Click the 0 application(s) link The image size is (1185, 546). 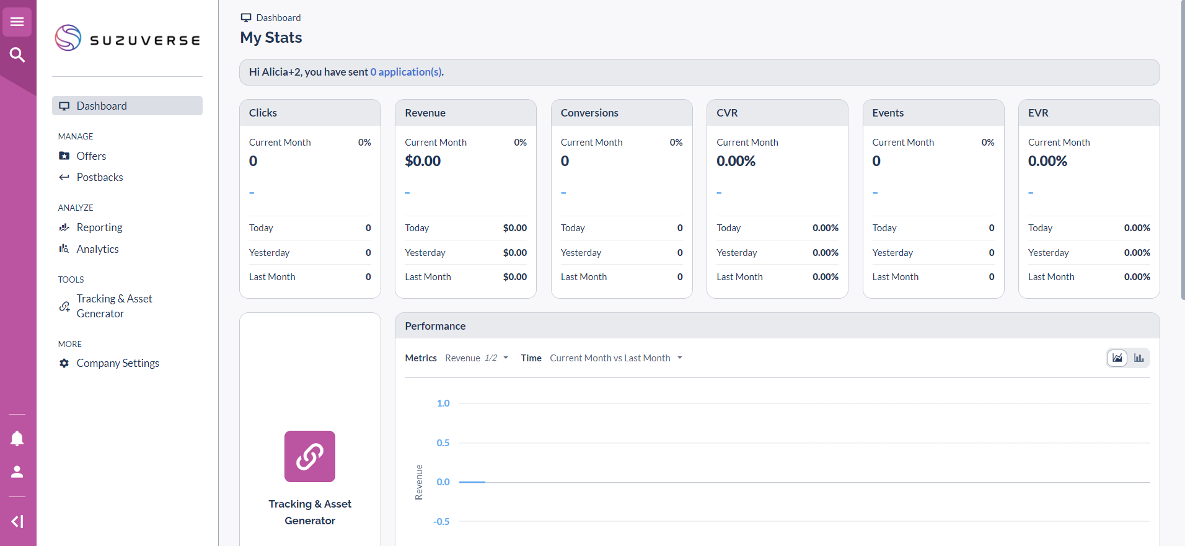click(406, 72)
